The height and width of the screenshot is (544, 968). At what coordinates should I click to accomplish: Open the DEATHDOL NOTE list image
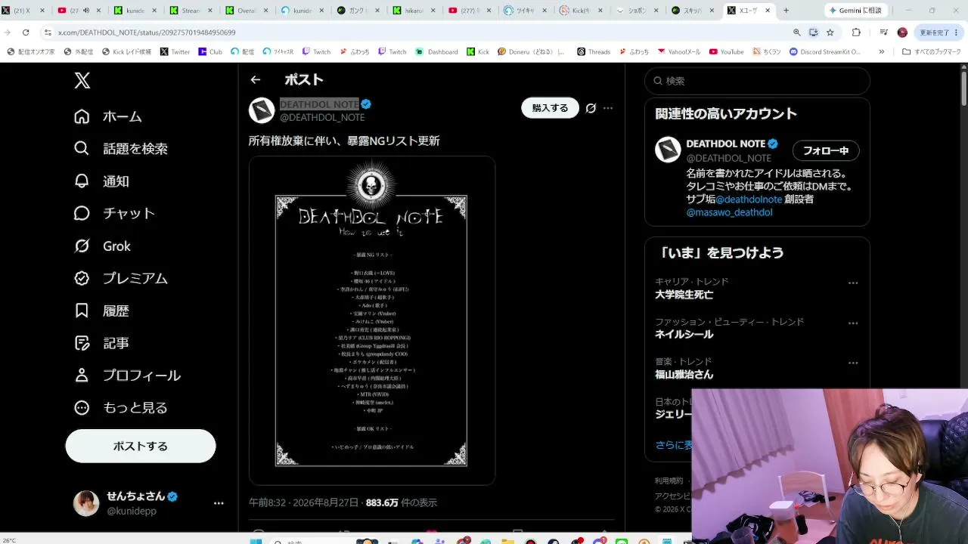pyautogui.click(x=372, y=320)
